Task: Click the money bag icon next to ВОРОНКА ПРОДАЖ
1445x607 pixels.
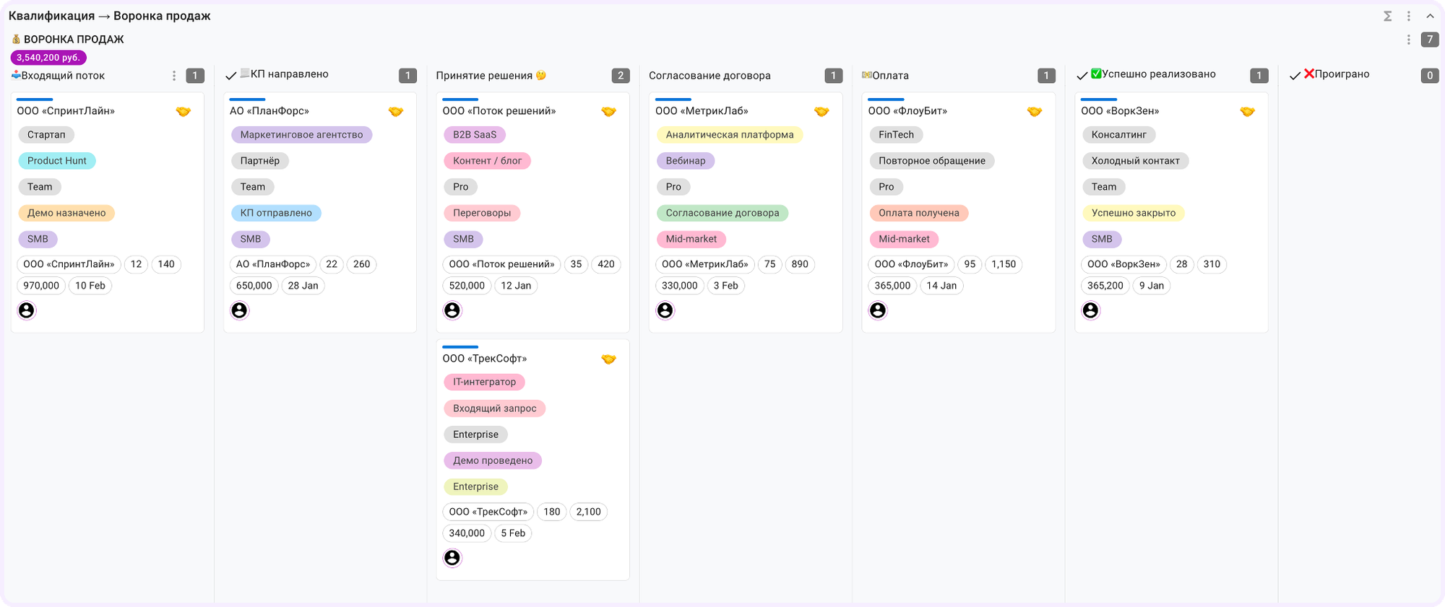Action: [15, 39]
